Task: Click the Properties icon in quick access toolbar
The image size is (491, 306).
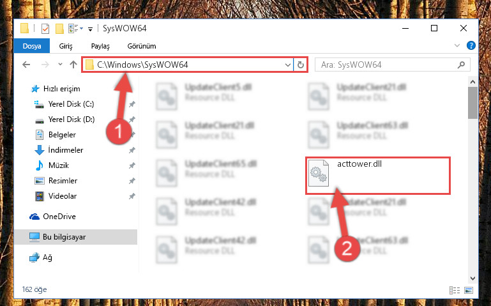Action: [45, 29]
